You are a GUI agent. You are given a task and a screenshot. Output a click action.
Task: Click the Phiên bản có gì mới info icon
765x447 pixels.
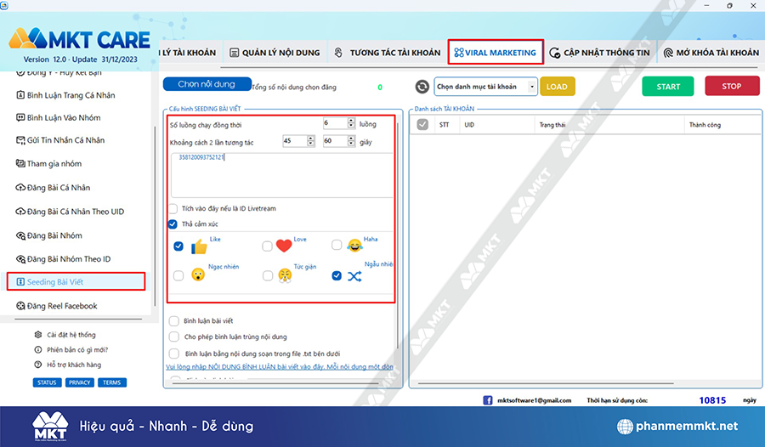[38, 349]
